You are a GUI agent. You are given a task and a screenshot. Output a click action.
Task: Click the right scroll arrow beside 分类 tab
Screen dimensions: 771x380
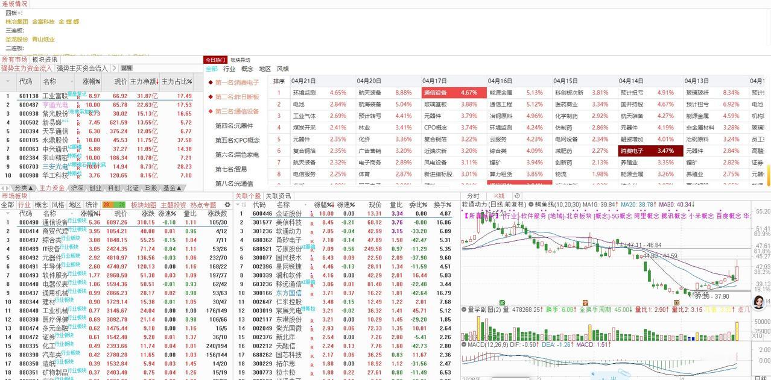tap(7, 188)
